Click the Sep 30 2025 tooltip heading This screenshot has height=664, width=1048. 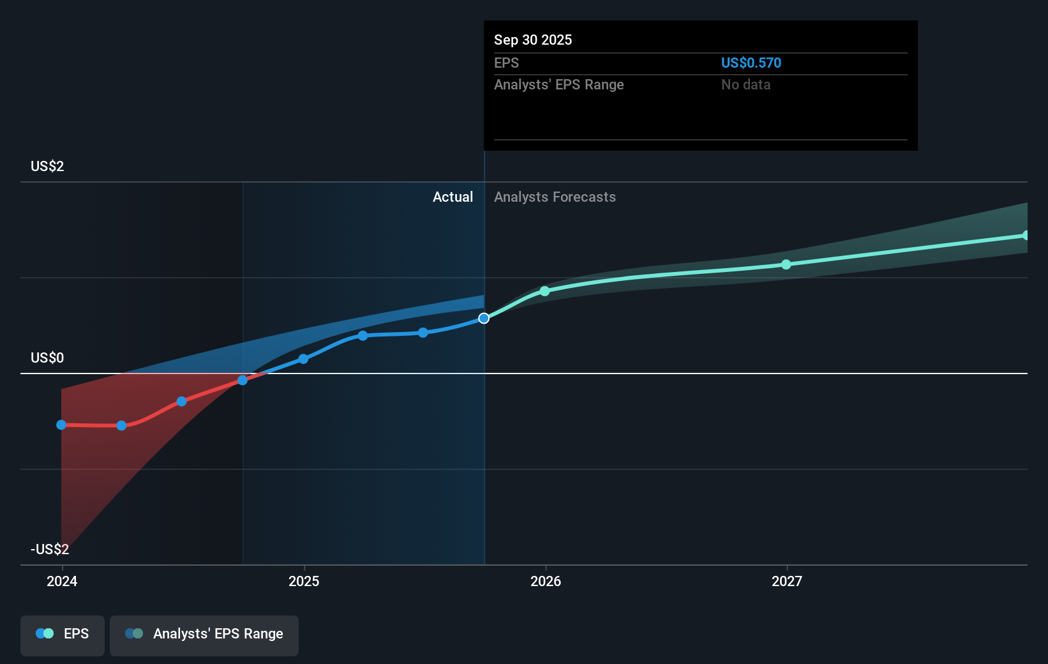532,40
